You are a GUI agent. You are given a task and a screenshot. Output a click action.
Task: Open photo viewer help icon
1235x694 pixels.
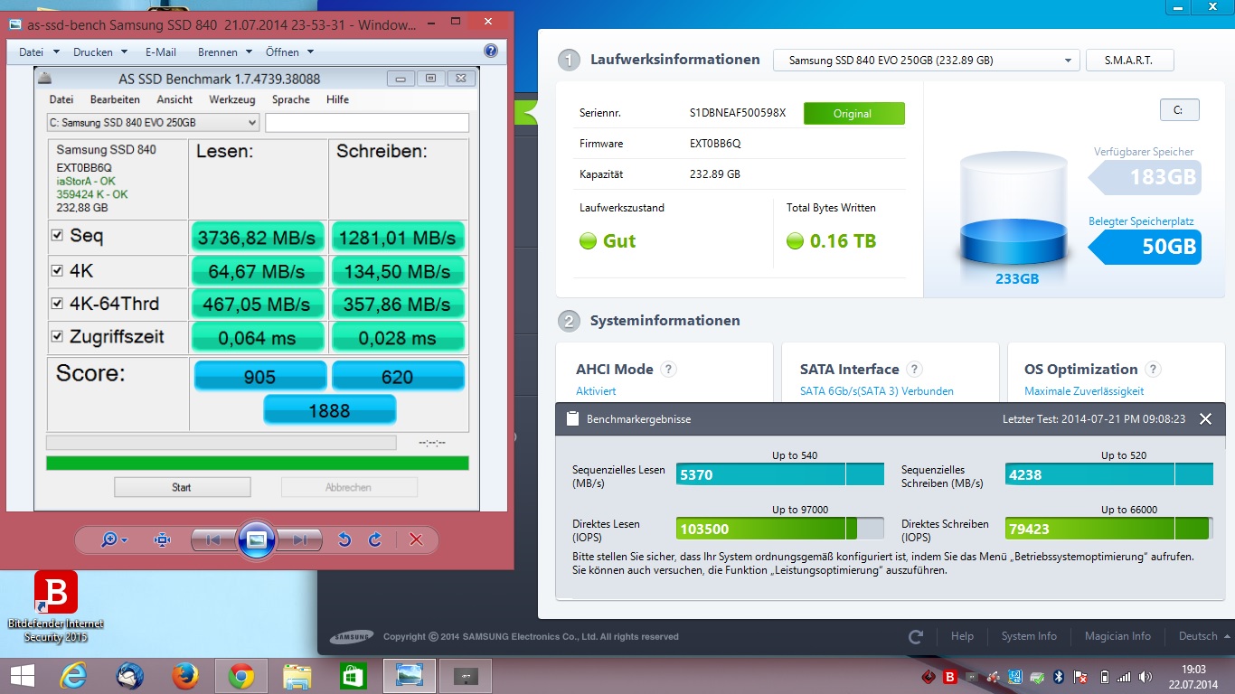coord(491,52)
